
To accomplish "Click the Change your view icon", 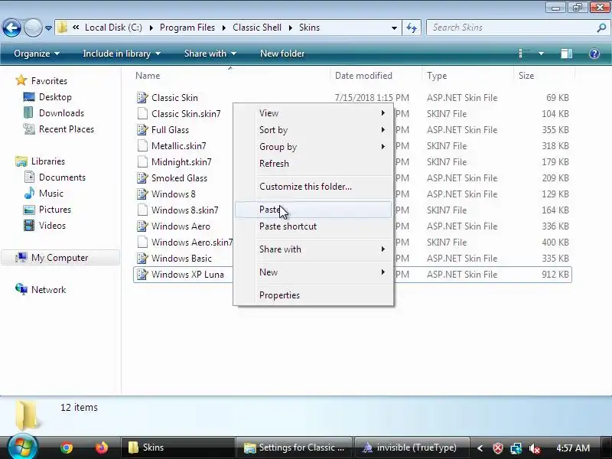I will [x=523, y=54].
